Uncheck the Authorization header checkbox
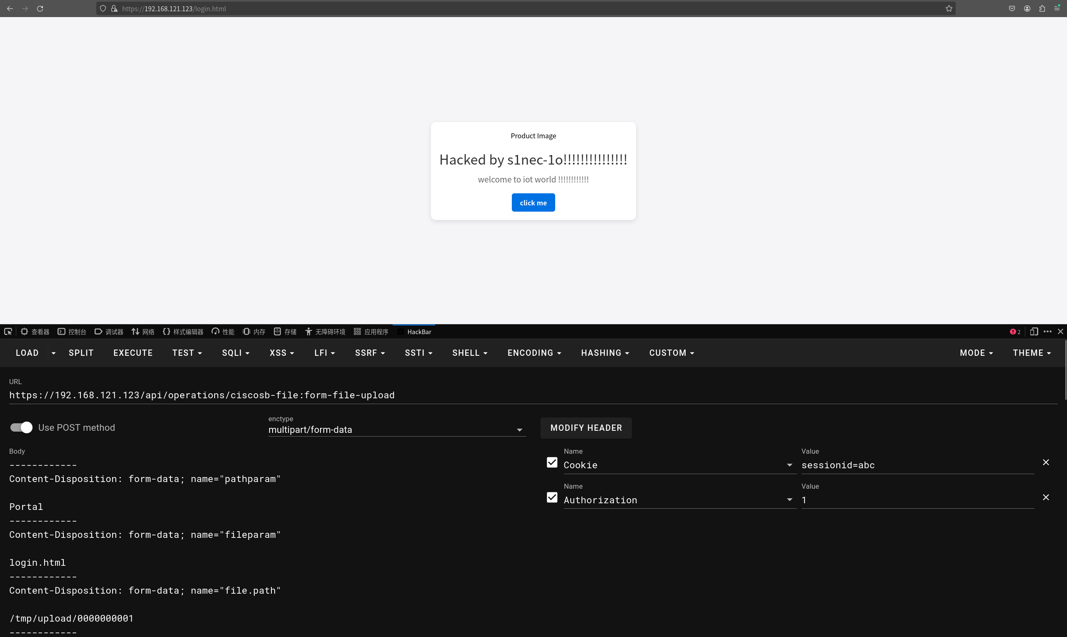1067x637 pixels. (552, 497)
